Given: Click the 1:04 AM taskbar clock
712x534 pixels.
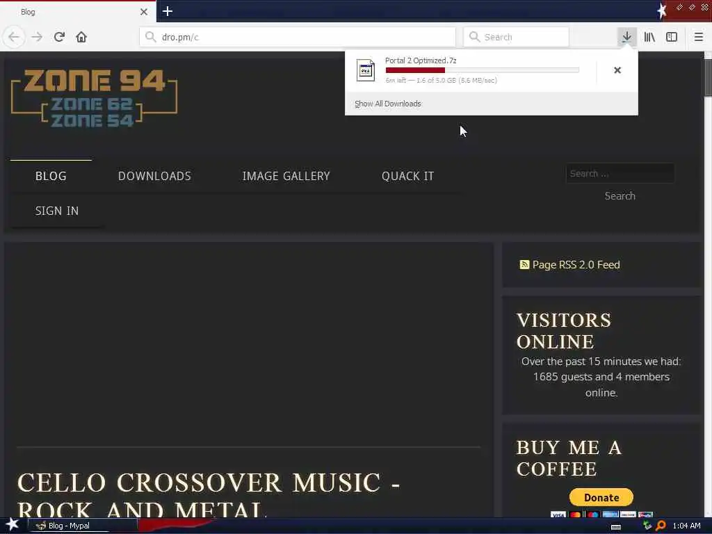Looking at the screenshot, I should click(686, 526).
